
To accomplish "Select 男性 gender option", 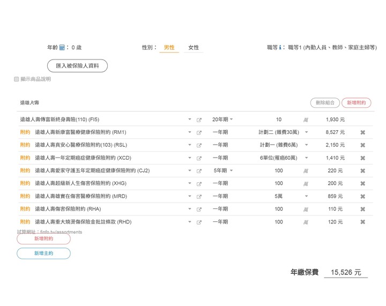I will (x=169, y=48).
